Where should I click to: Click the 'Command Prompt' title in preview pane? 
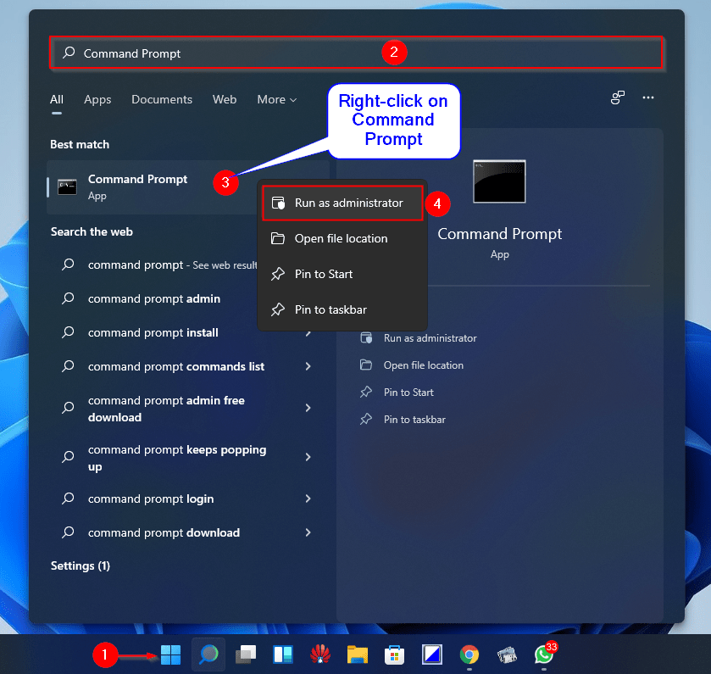(499, 234)
